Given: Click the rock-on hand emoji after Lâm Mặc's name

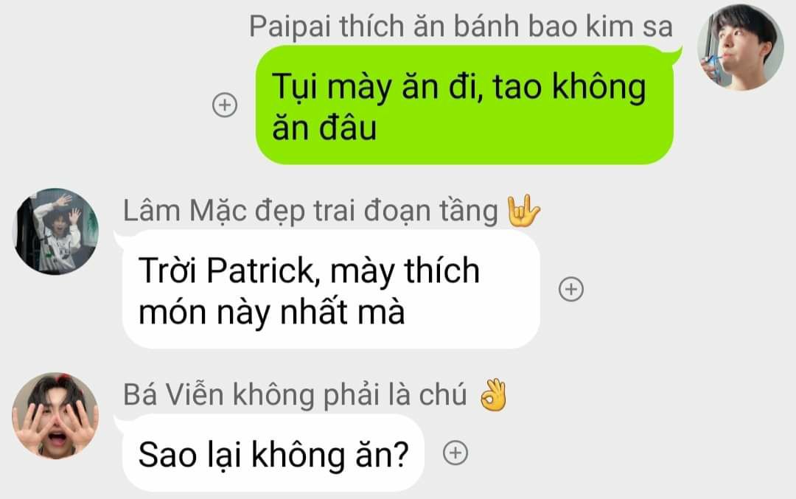Looking at the screenshot, I should click(x=523, y=211).
